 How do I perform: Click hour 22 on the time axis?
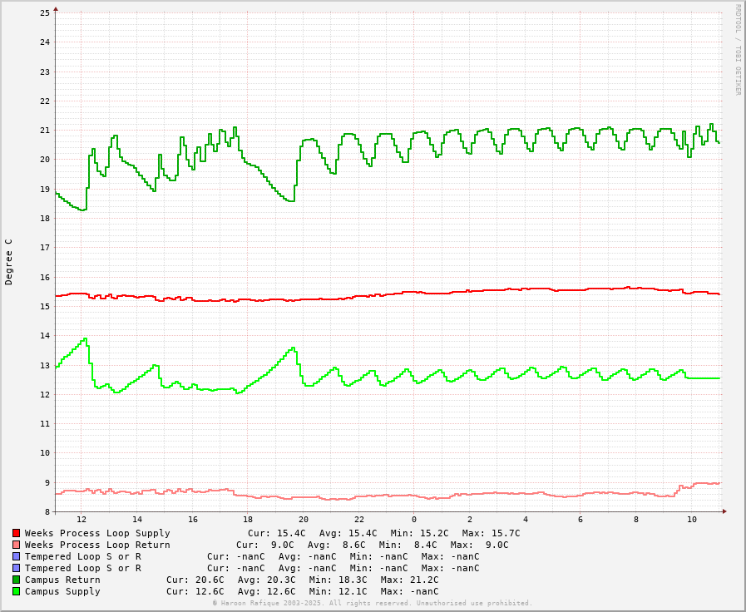pyautogui.click(x=358, y=519)
